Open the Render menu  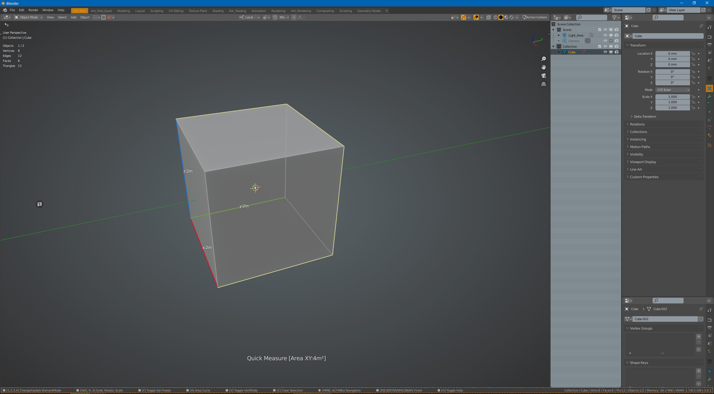click(33, 10)
